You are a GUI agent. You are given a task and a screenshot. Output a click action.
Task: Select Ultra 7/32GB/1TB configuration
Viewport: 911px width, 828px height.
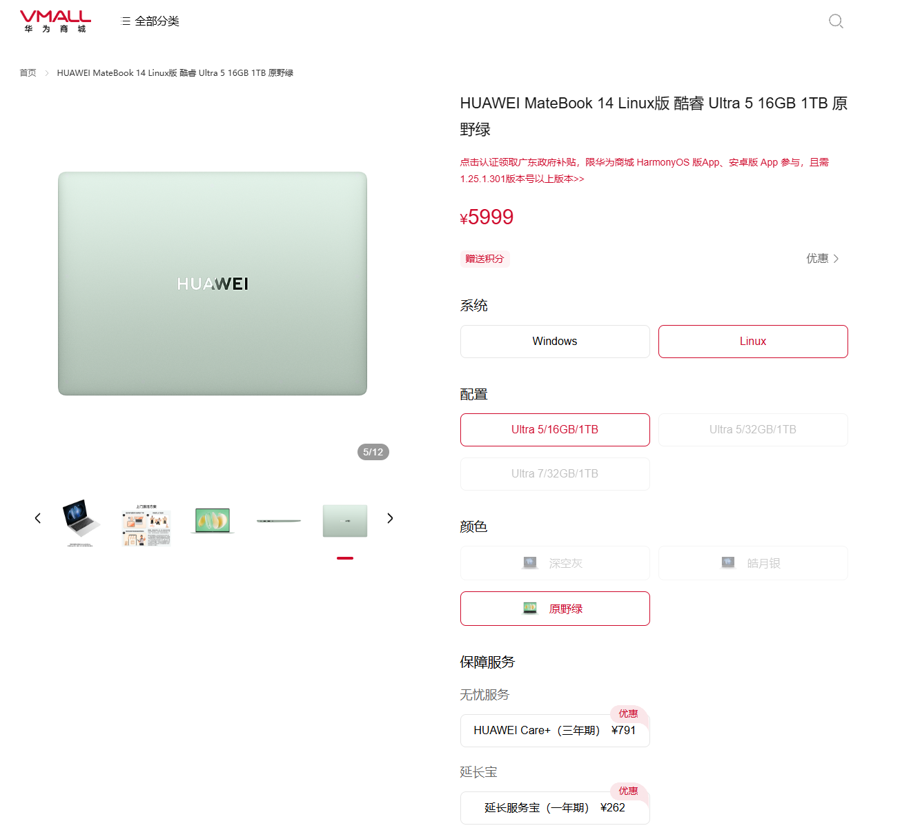pos(555,474)
